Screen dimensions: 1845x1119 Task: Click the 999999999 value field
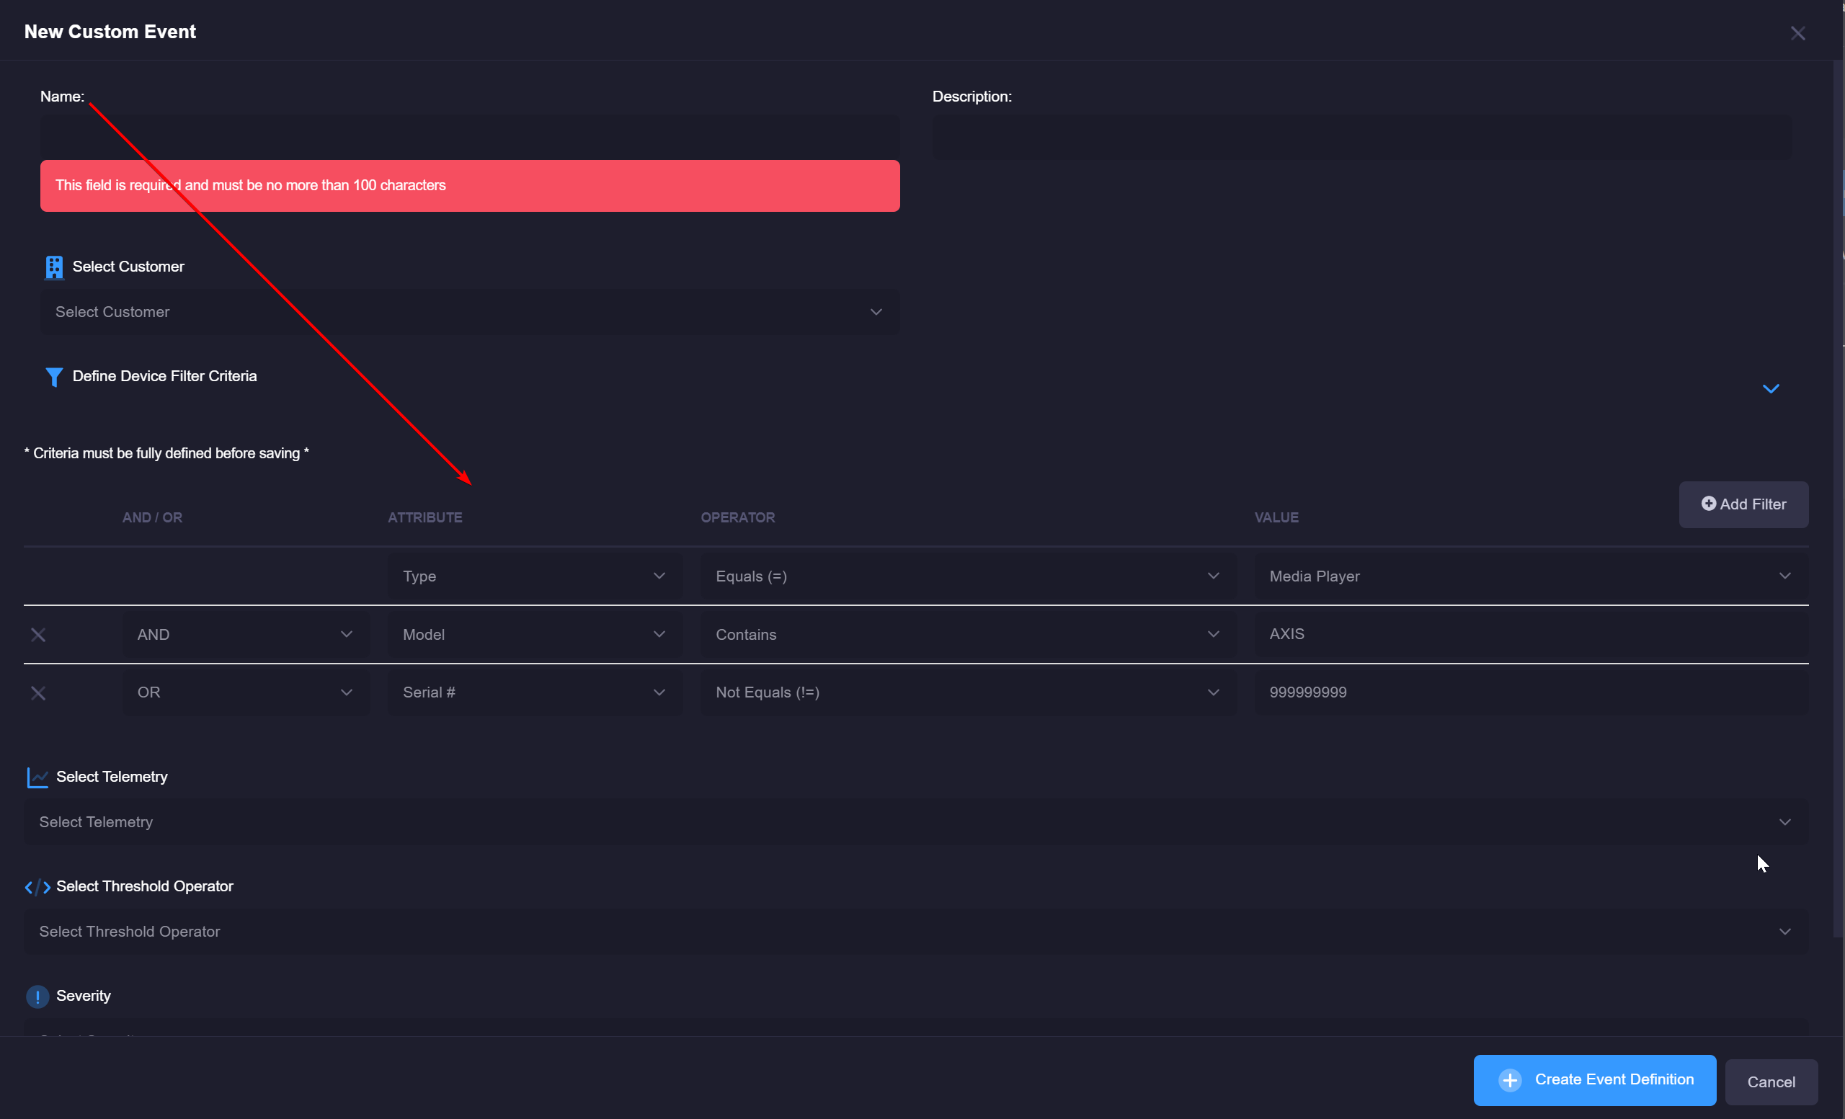click(x=1531, y=692)
